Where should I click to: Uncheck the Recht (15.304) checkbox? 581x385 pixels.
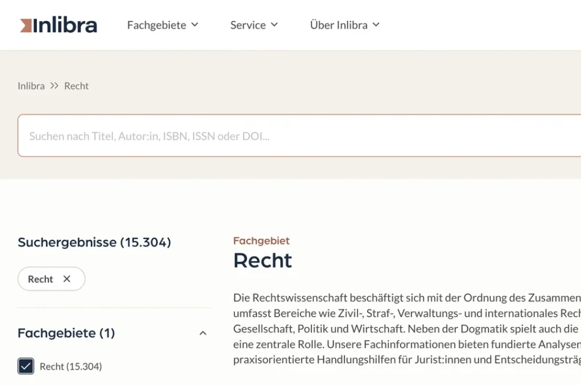pyautogui.click(x=26, y=366)
